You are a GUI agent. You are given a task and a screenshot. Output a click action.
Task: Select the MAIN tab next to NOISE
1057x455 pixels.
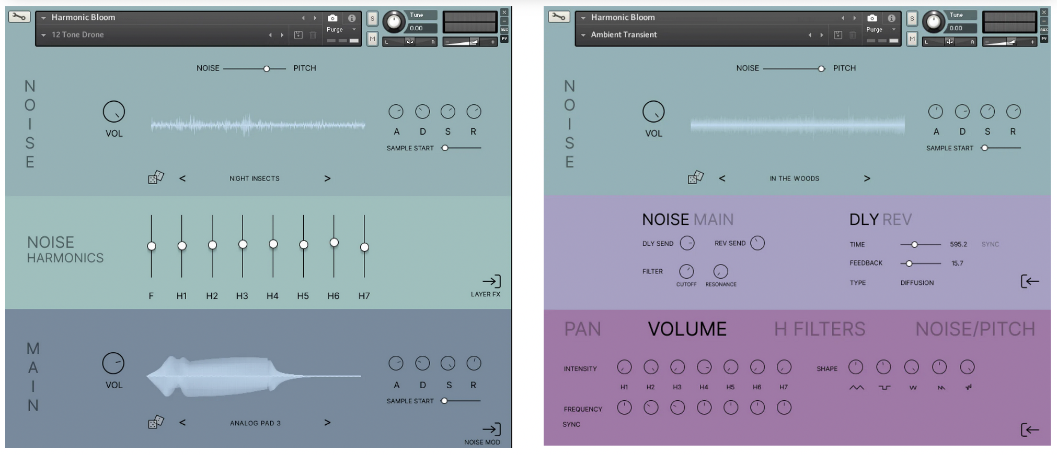click(714, 220)
